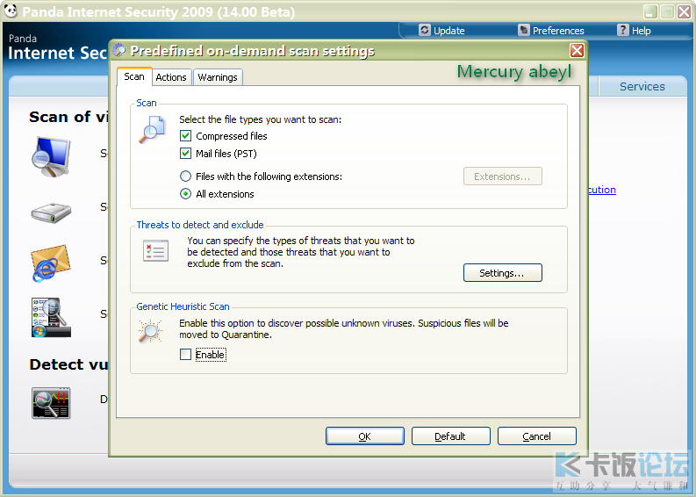Enable the Genetic Heuristic Scan checkbox

185,355
